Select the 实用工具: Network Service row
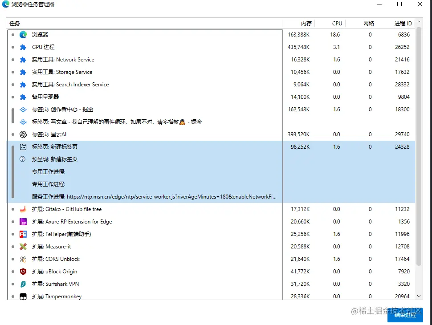 [x=211, y=60]
